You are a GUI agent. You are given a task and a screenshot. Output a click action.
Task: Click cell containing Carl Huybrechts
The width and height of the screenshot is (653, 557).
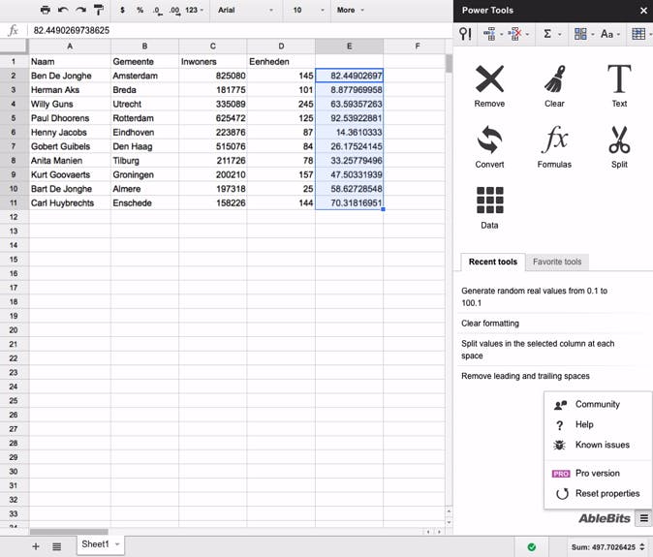click(x=70, y=203)
